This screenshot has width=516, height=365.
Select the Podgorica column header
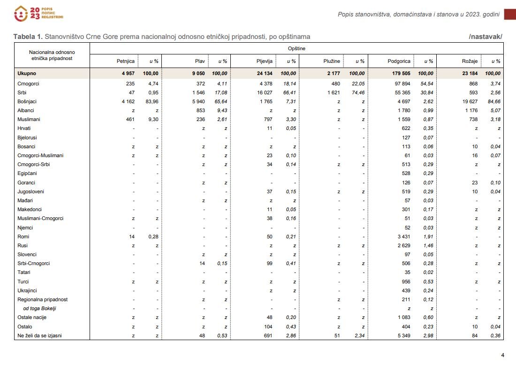click(x=399, y=61)
